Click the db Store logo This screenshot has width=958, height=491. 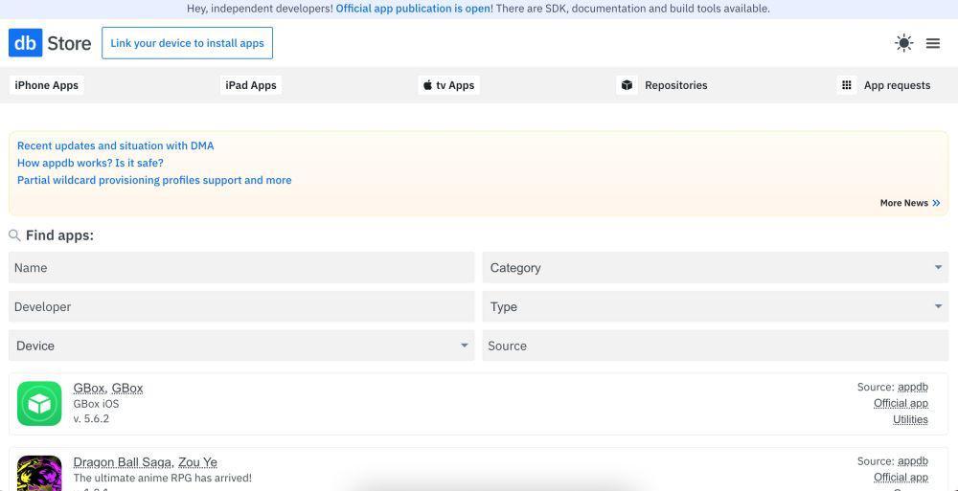[x=50, y=43]
